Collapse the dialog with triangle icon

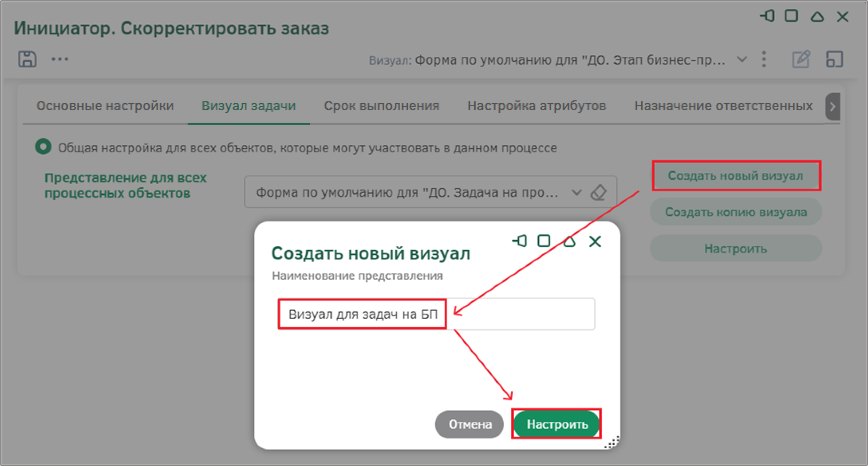tap(569, 241)
